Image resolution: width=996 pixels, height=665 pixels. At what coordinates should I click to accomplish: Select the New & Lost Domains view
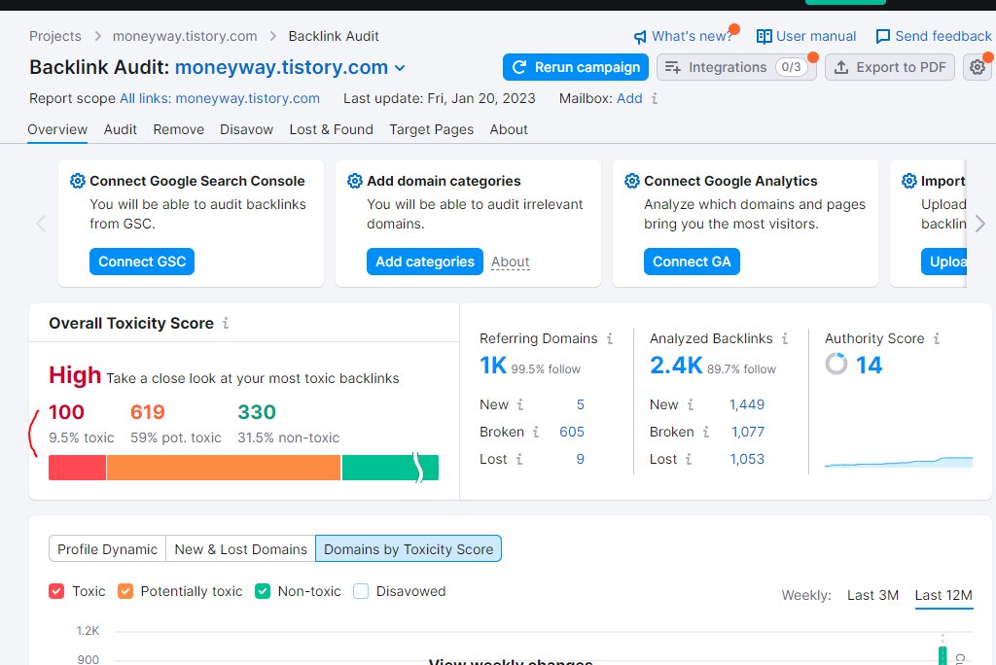pos(241,548)
